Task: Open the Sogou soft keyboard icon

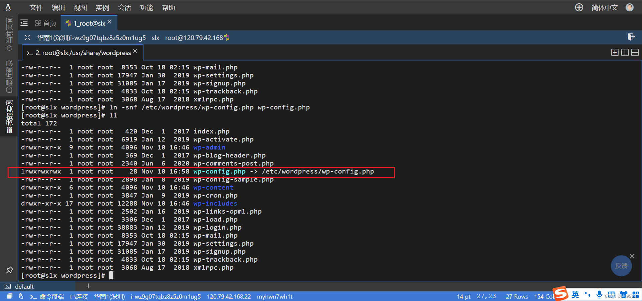Action: [x=611, y=295]
